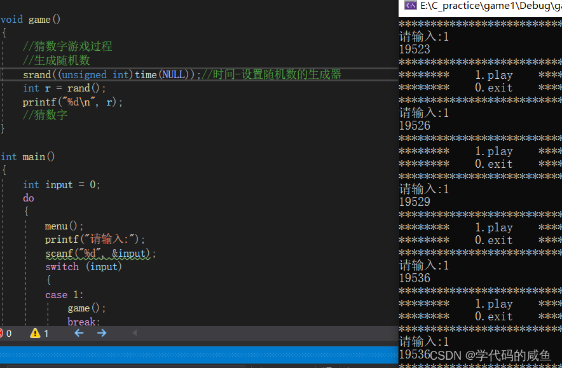Click the line 'int r = rand();'

64,88
